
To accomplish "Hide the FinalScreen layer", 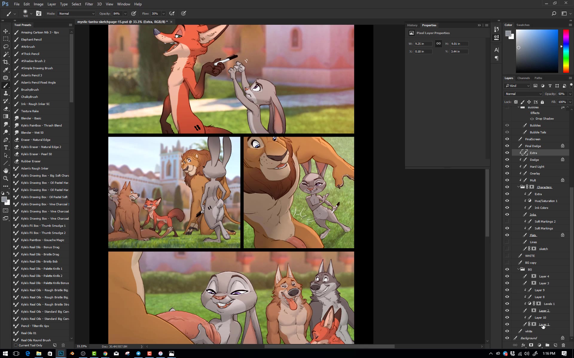I will coord(507,139).
